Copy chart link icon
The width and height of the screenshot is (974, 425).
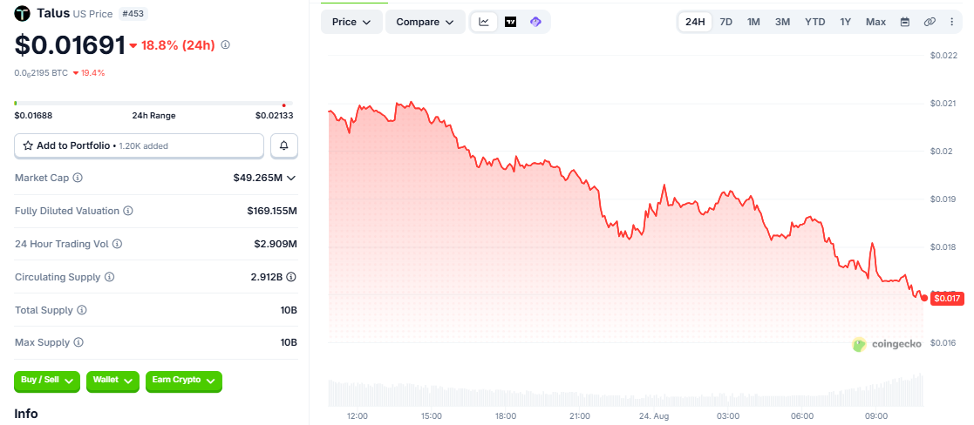pyautogui.click(x=930, y=22)
